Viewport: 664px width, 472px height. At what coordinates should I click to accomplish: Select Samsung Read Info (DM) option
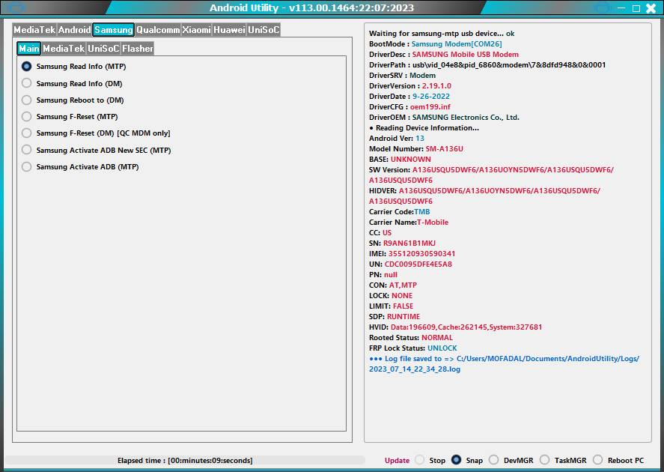click(27, 83)
